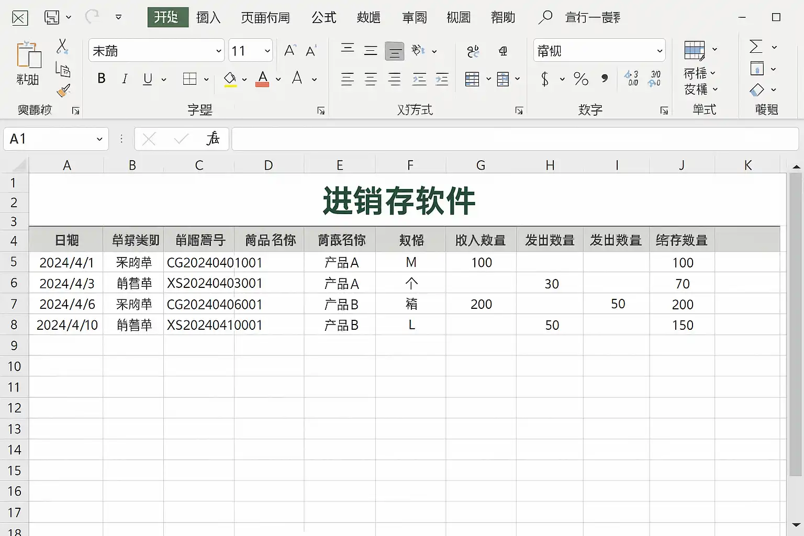Open the number format dropdown
The image size is (804, 536).
660,51
